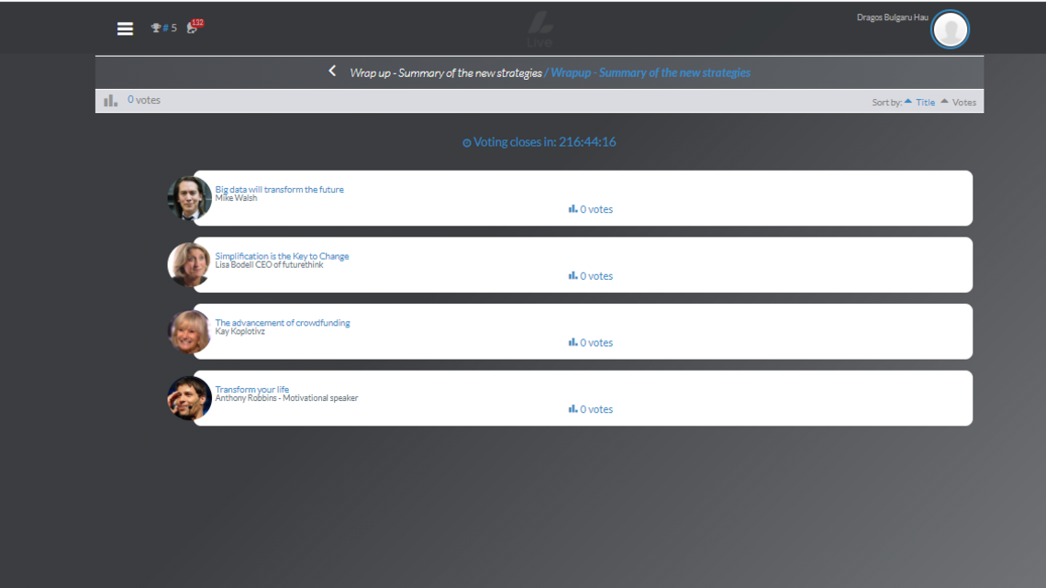
Task: Open 'Simplification is the Key to Change'
Action: 282,256
